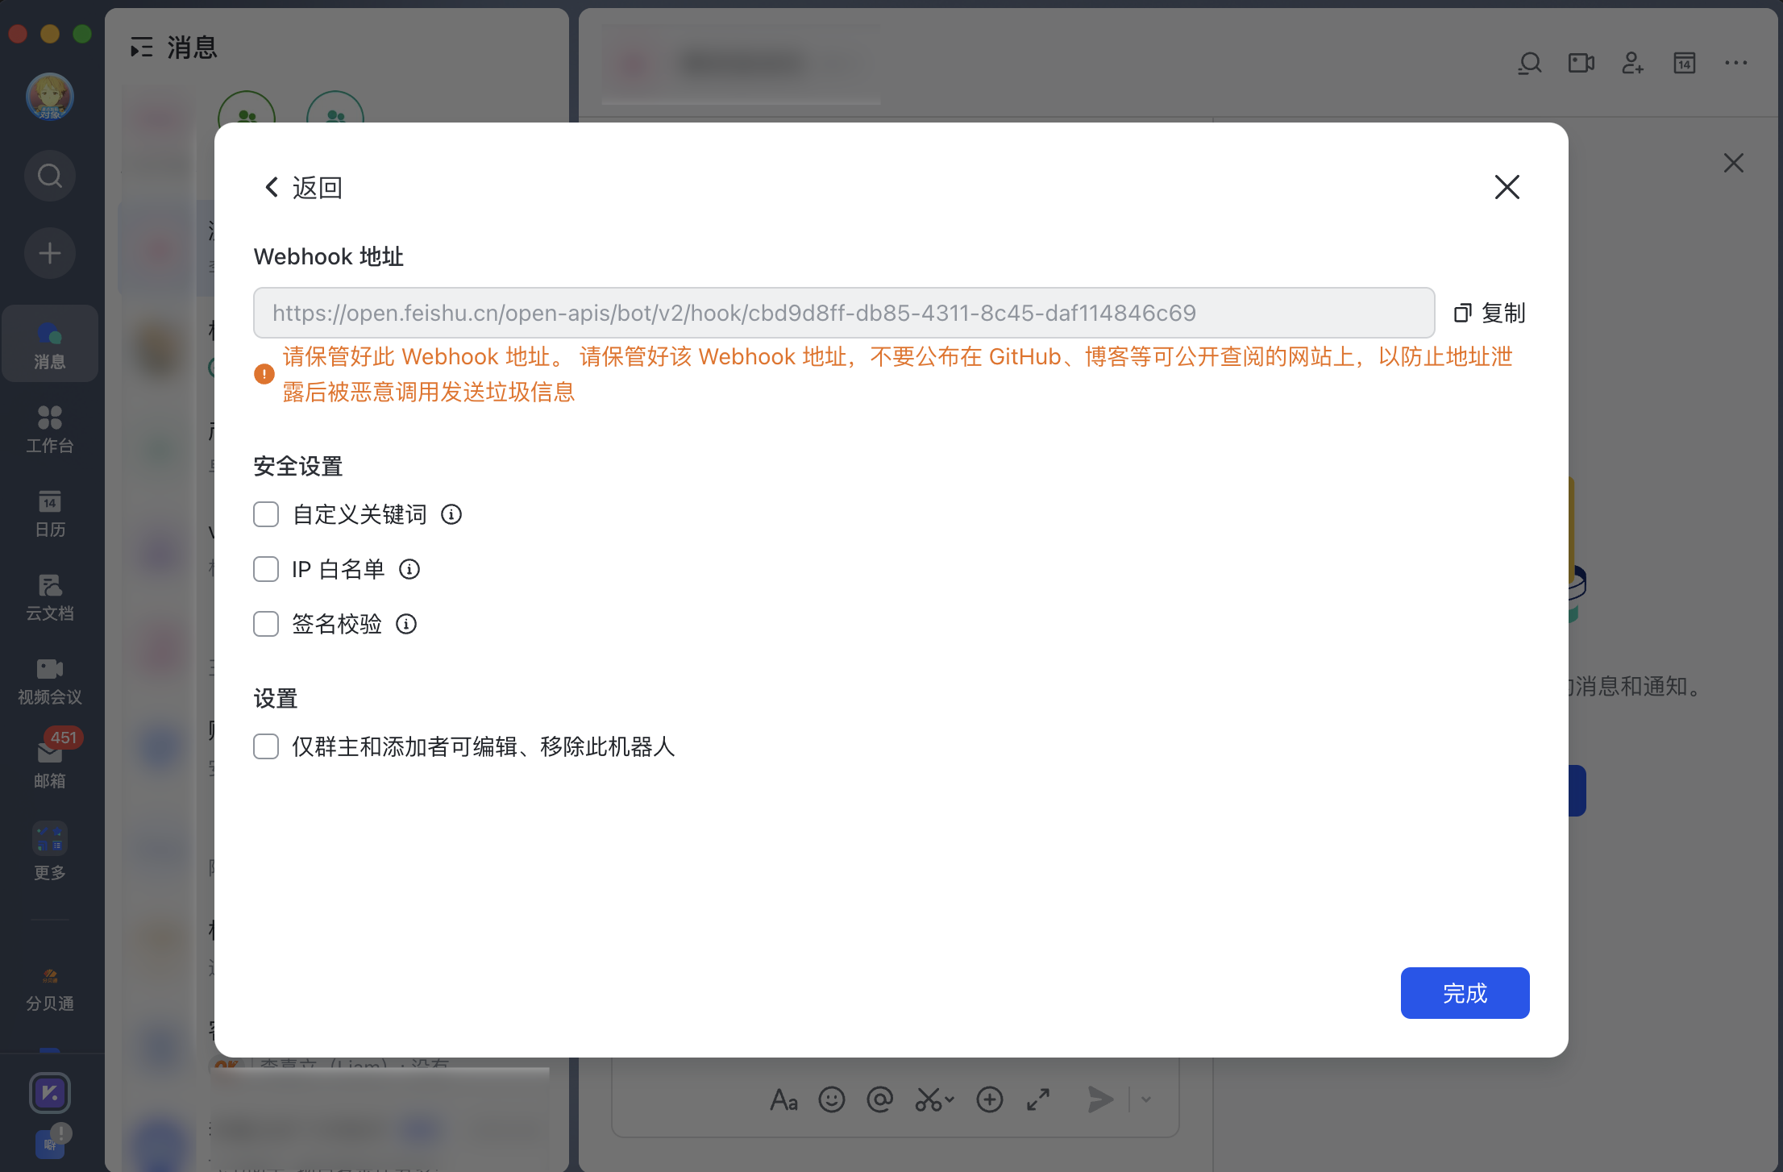Click 完成 to finish webhook setup
1783x1172 pixels.
click(x=1465, y=993)
